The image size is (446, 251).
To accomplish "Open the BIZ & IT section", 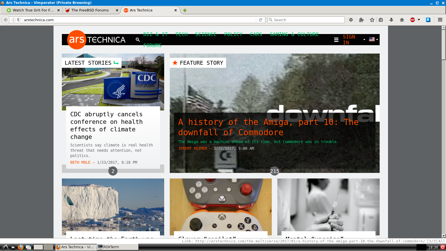I will 155,34.
